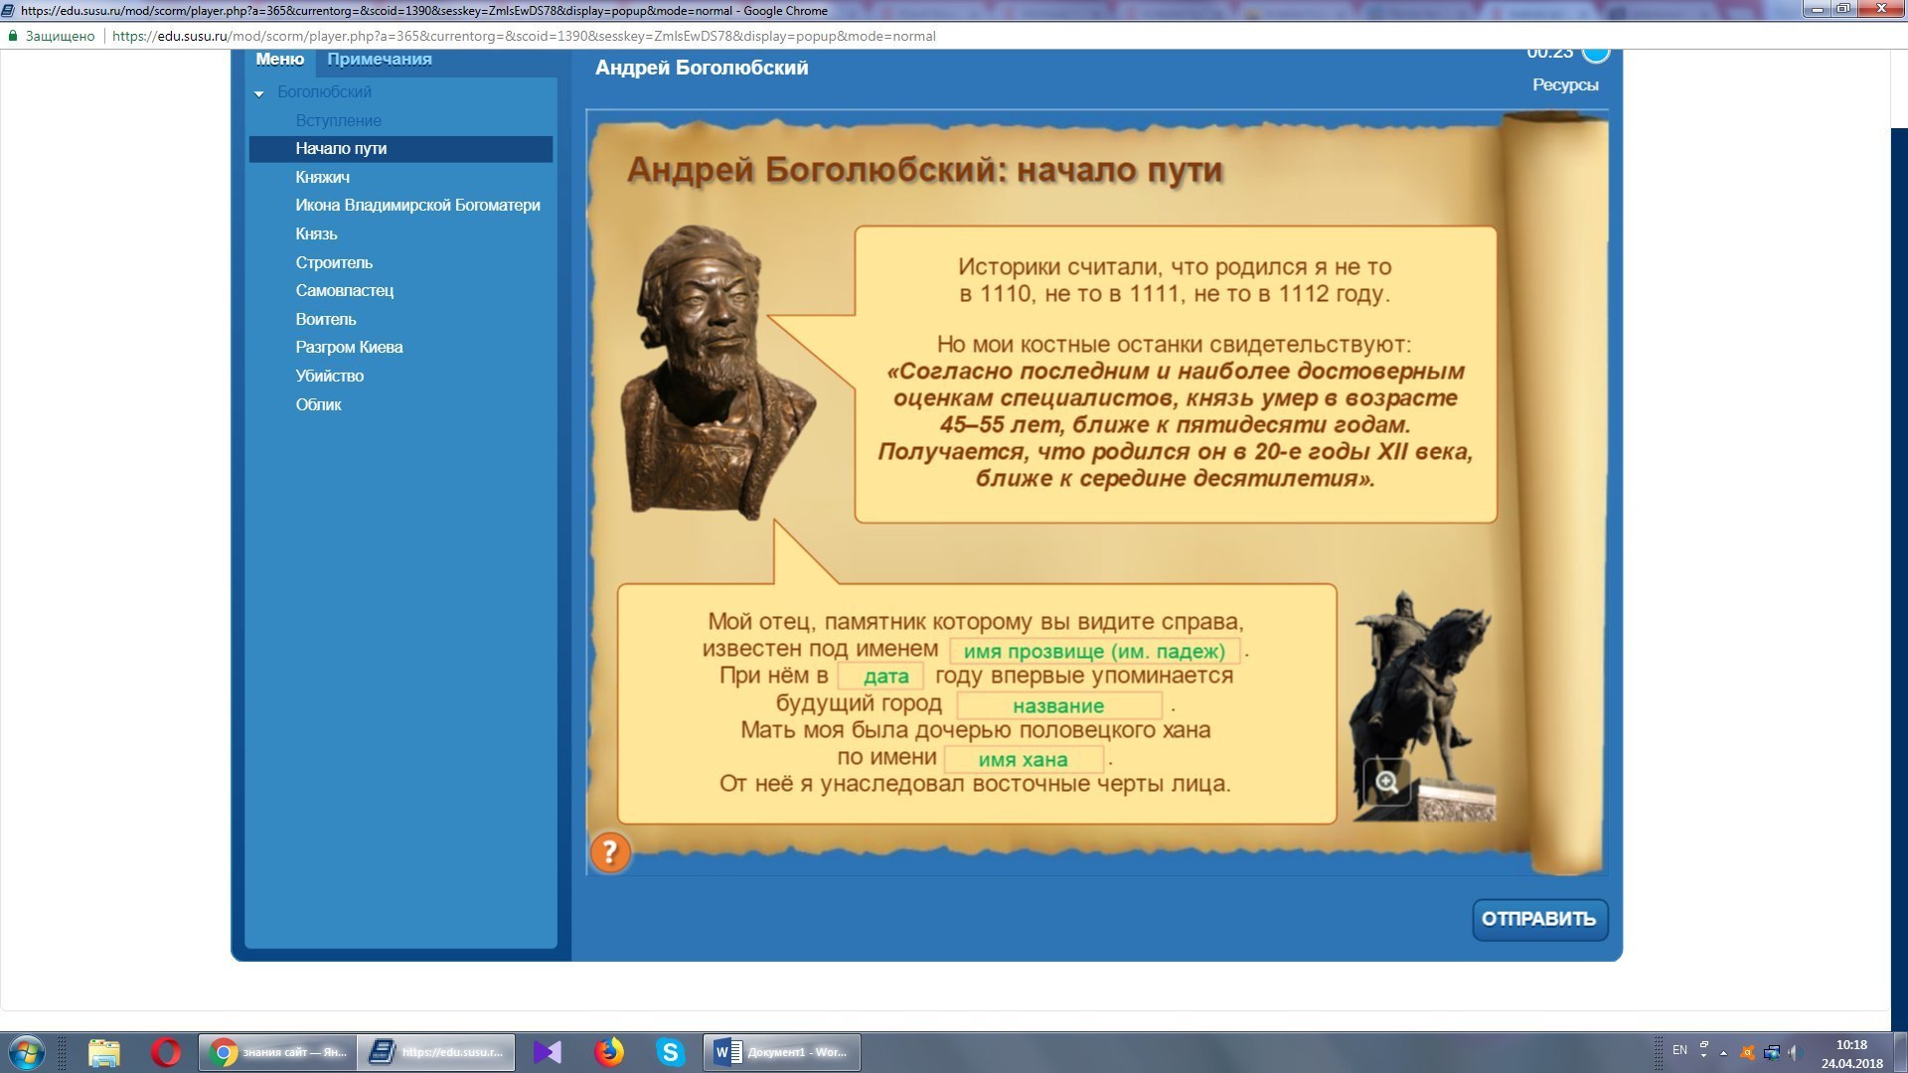Viewport: 1908px width, 1073px height.
Task: Open the Ресурсы link
Action: pos(1564,85)
